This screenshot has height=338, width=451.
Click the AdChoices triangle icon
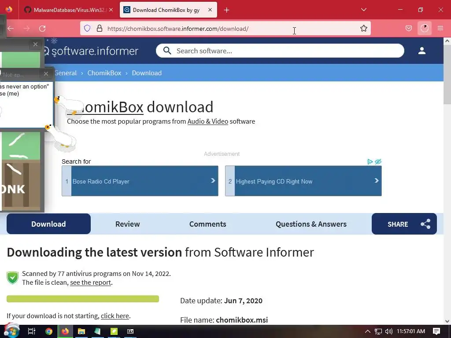370,162
